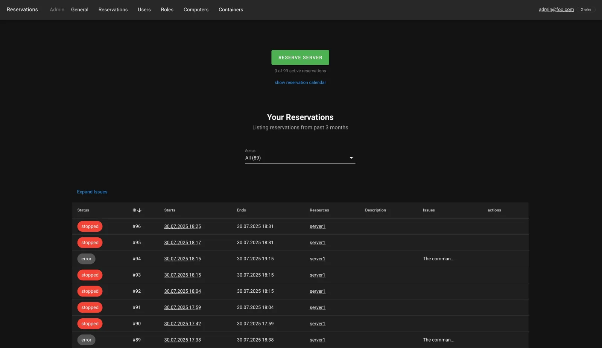Screen dimensions: 602x348
Task: Click end time 30.07.2025 18:38
Action: (x=255, y=340)
